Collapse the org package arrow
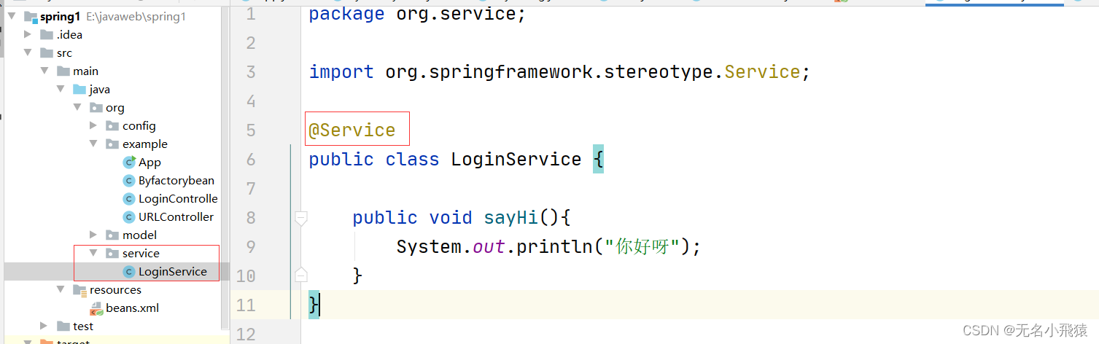Viewport: 1099px width, 344px height. click(77, 107)
